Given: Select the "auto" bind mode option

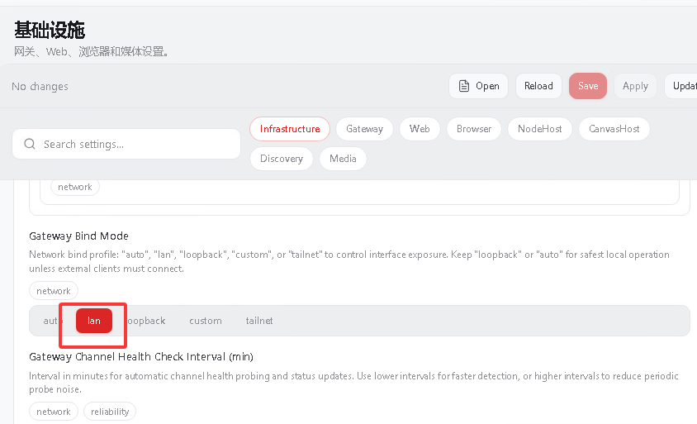Looking at the screenshot, I should click(52, 321).
